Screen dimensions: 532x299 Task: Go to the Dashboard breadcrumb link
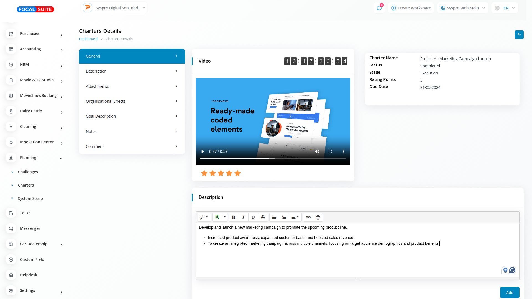pos(88,39)
